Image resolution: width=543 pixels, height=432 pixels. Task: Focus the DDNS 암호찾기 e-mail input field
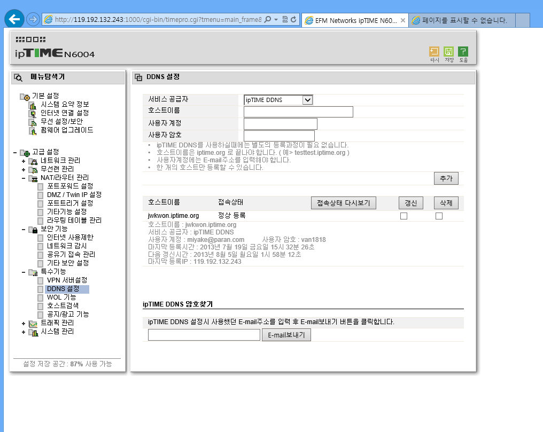pyautogui.click(x=204, y=335)
